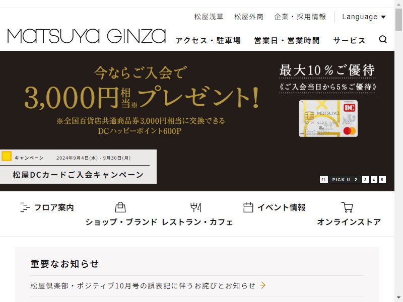Open the site search magnifier icon
Image resolution: width=403 pixels, height=302 pixels.
[383, 39]
